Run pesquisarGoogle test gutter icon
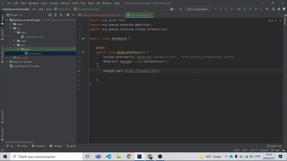Screen dimensions: 287x161 tap(83, 52)
